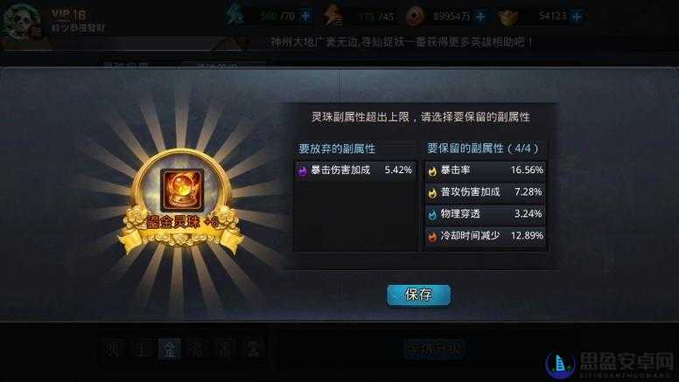The image size is (679, 382).
Task: Open the player avatar portrait
Action: coord(22,22)
